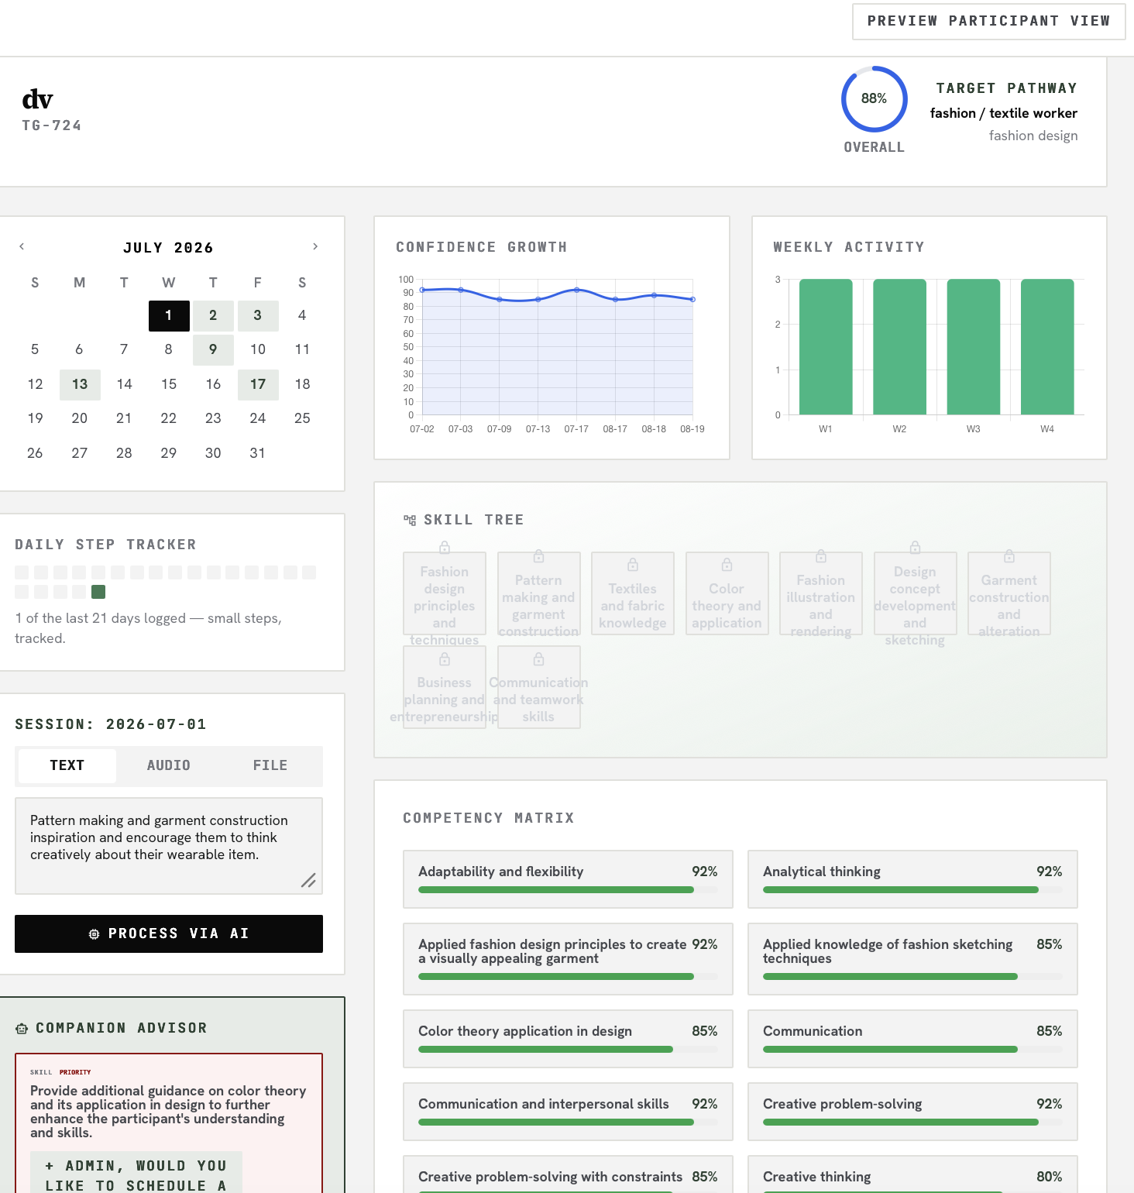1134x1193 pixels.
Task: Click lock icon on Design concept development
Action: point(915,548)
